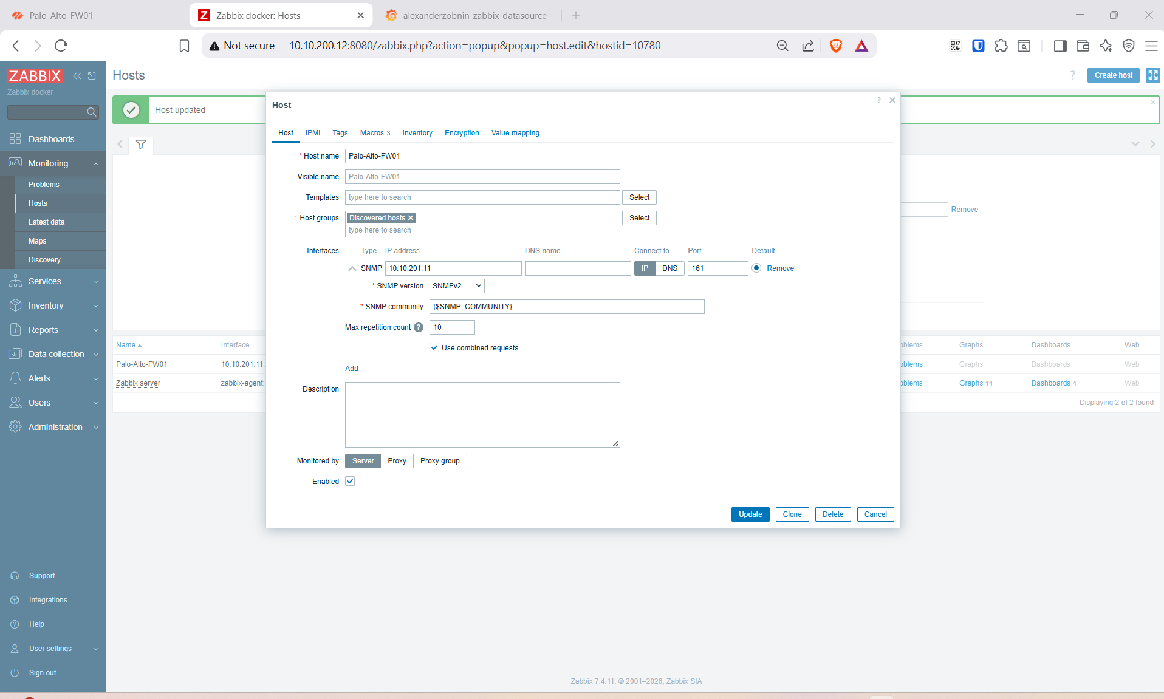This screenshot has width=1164, height=699.
Task: Collapse the SNMP interface details chevron
Action: coord(352,268)
